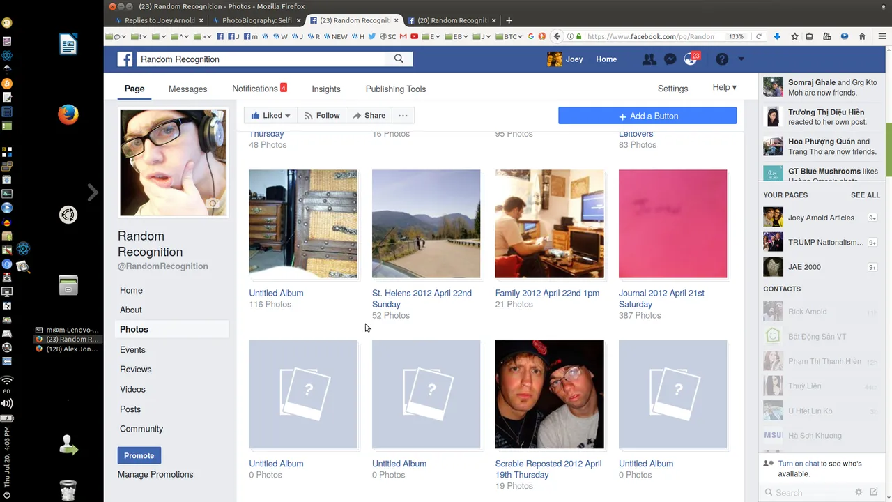Image resolution: width=892 pixels, height=502 pixels.
Task: Click the Ubuntu logo launcher icon
Action: 68,215
